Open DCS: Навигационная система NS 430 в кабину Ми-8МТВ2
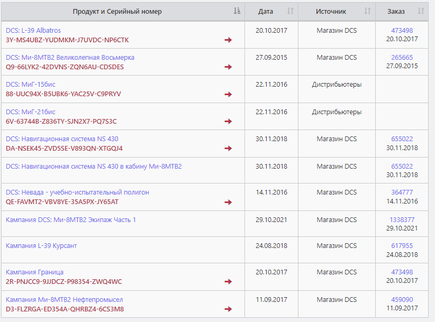 94,166
